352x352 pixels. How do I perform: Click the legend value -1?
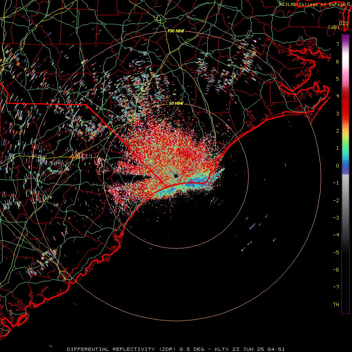click(x=336, y=183)
